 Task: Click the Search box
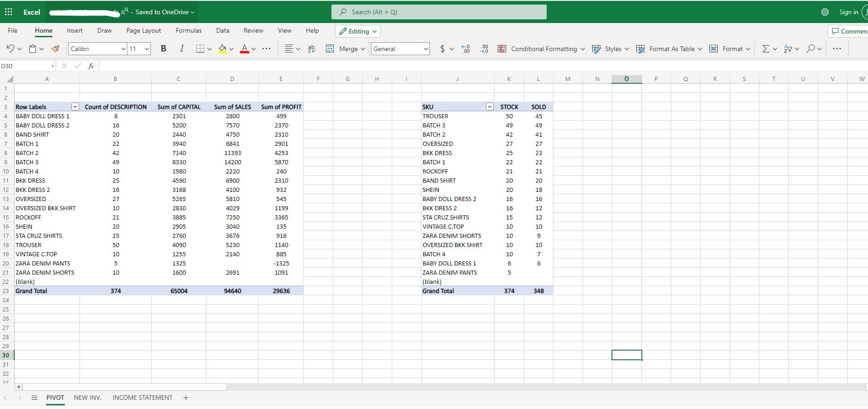[x=439, y=12]
